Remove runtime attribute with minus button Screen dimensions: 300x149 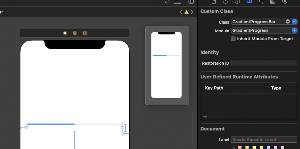pos(213,117)
